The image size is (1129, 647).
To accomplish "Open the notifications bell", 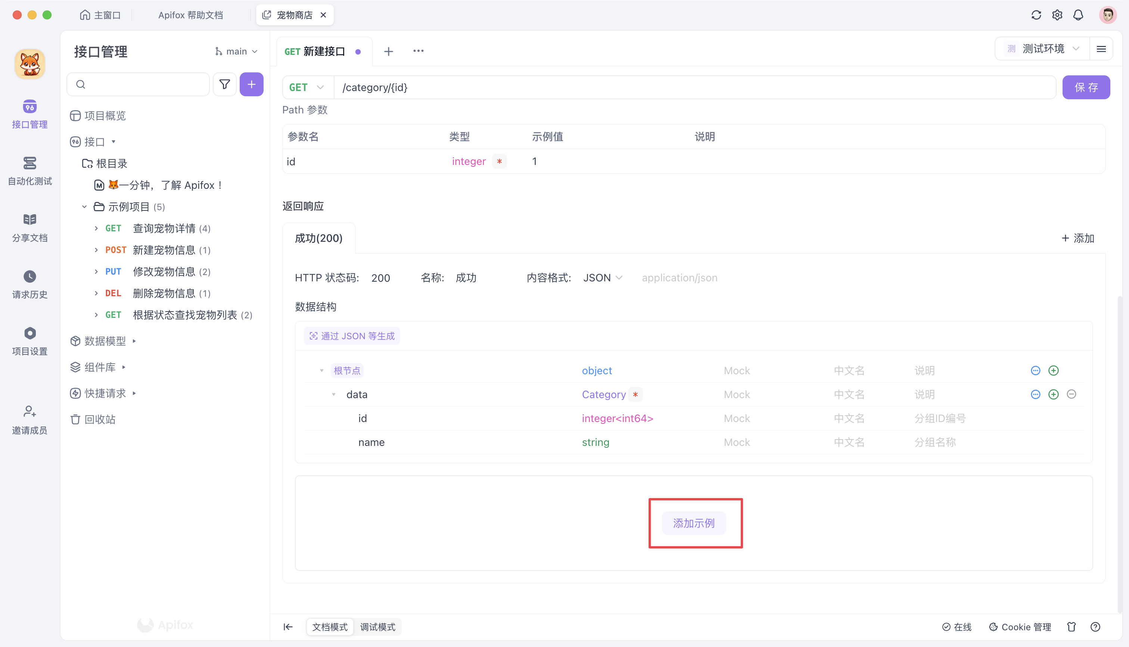I will coord(1078,15).
